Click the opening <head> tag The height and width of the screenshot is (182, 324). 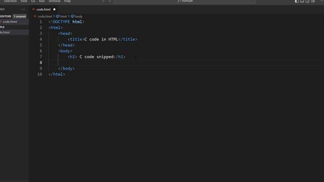[65, 33]
